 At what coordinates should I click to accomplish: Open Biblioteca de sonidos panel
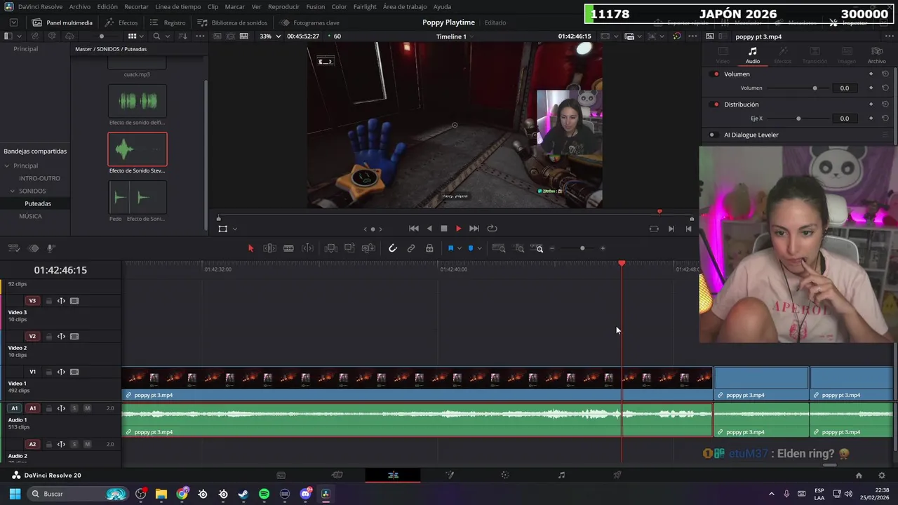(232, 22)
